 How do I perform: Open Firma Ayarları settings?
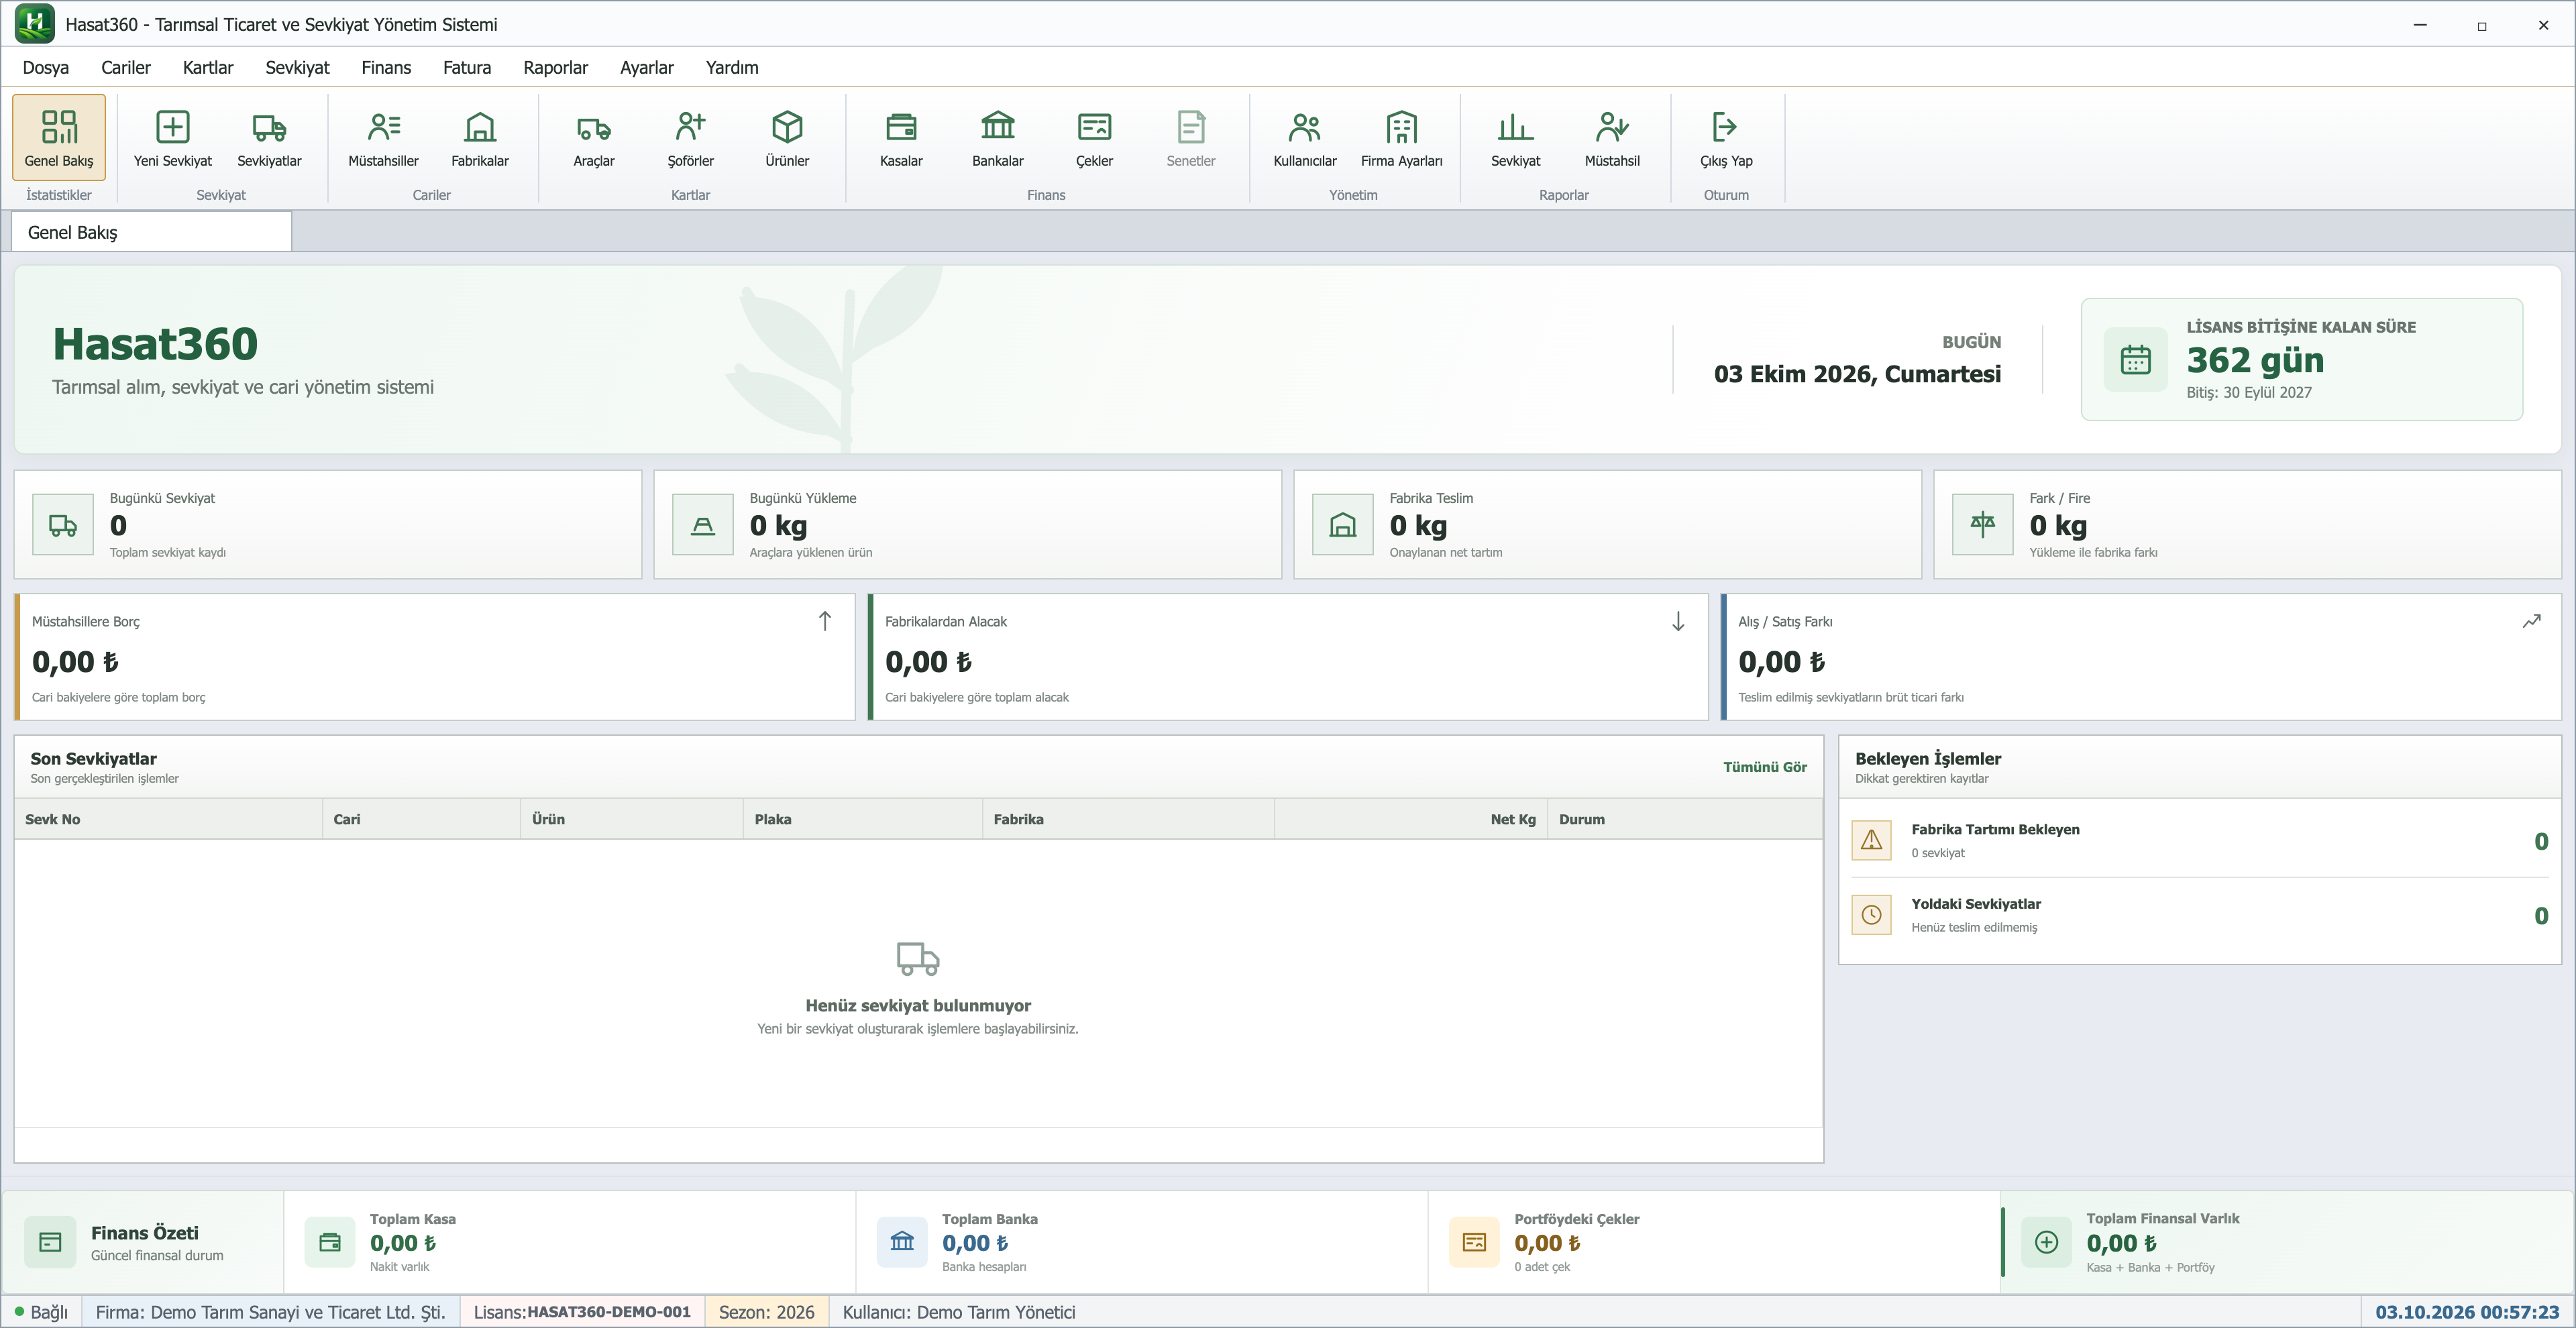tap(1402, 137)
